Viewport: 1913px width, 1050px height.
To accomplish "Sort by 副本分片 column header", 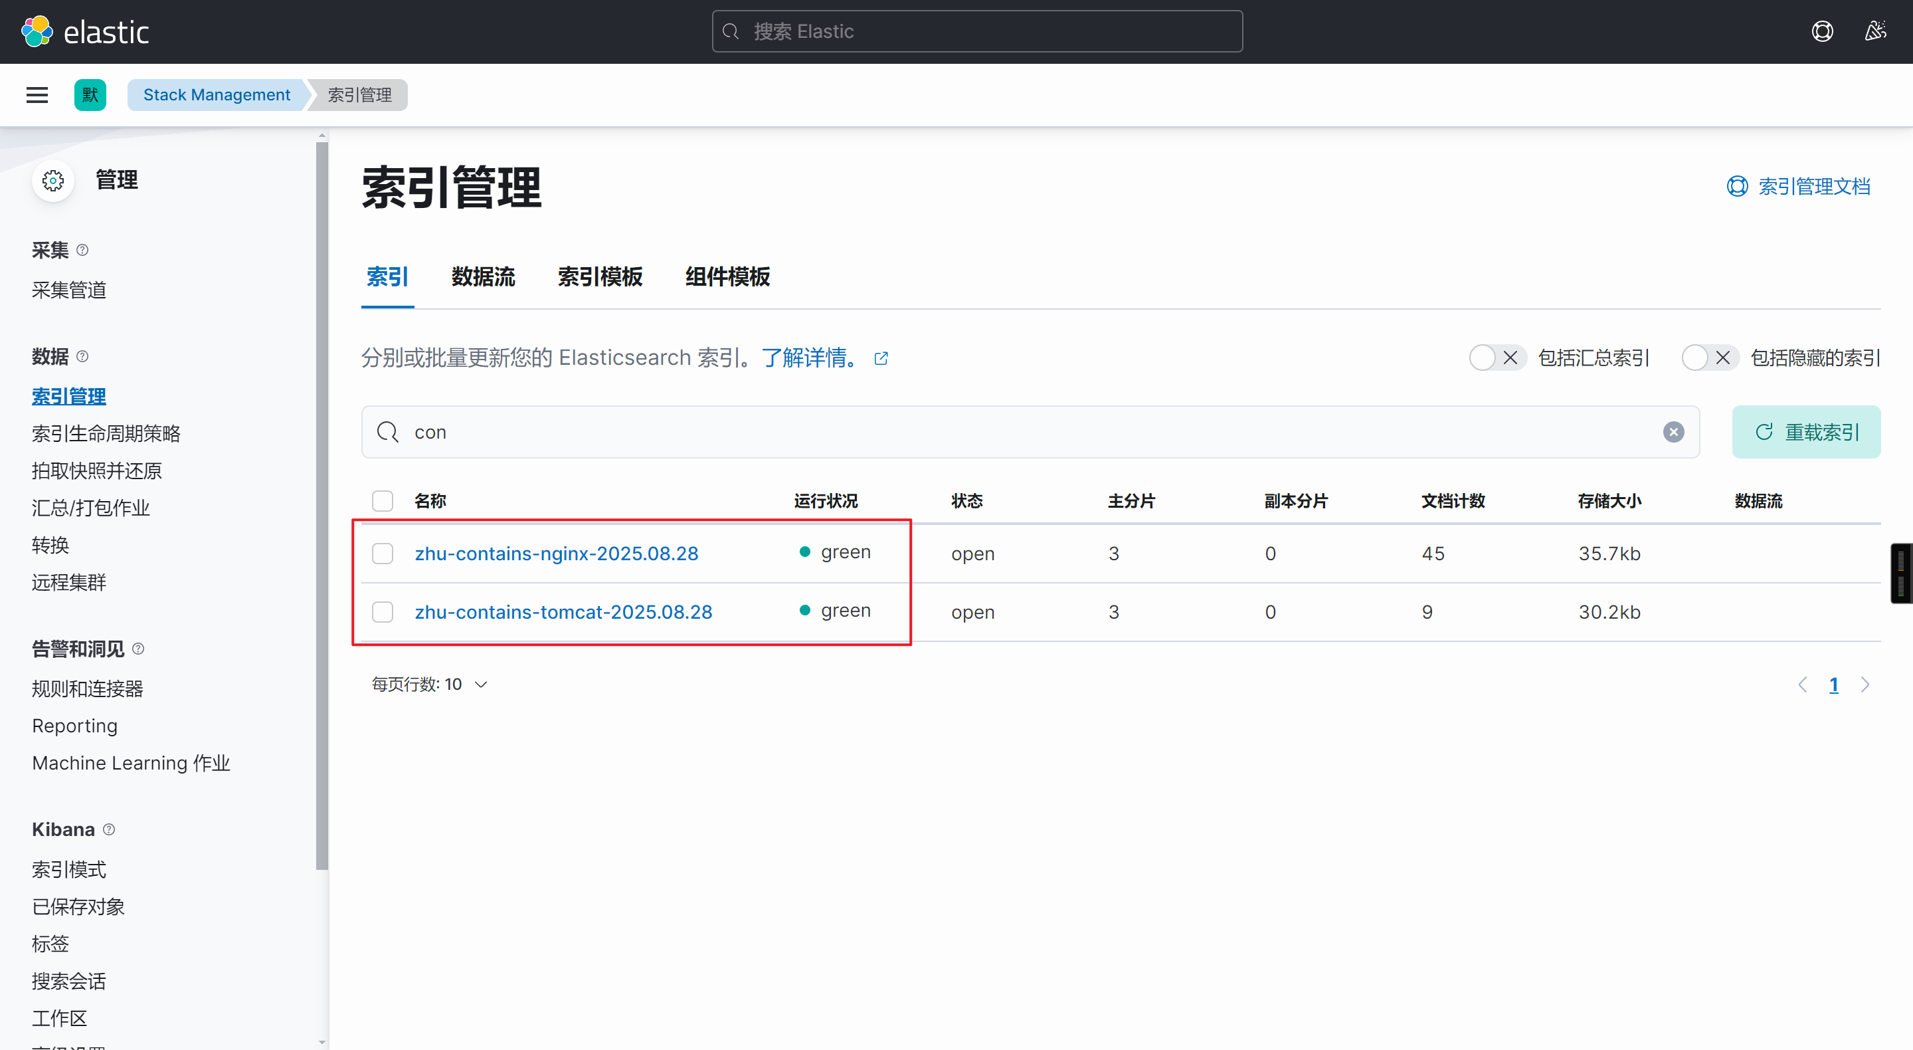I will click(1297, 501).
